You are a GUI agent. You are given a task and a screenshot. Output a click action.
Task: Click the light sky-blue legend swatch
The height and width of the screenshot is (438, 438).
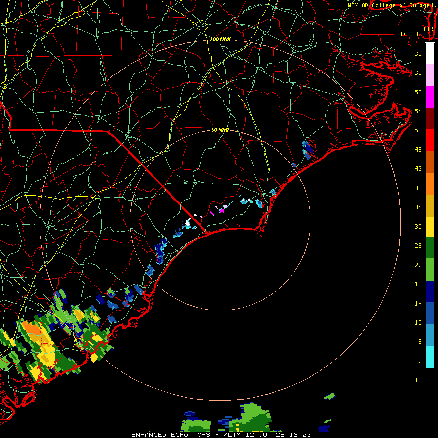[430, 335]
